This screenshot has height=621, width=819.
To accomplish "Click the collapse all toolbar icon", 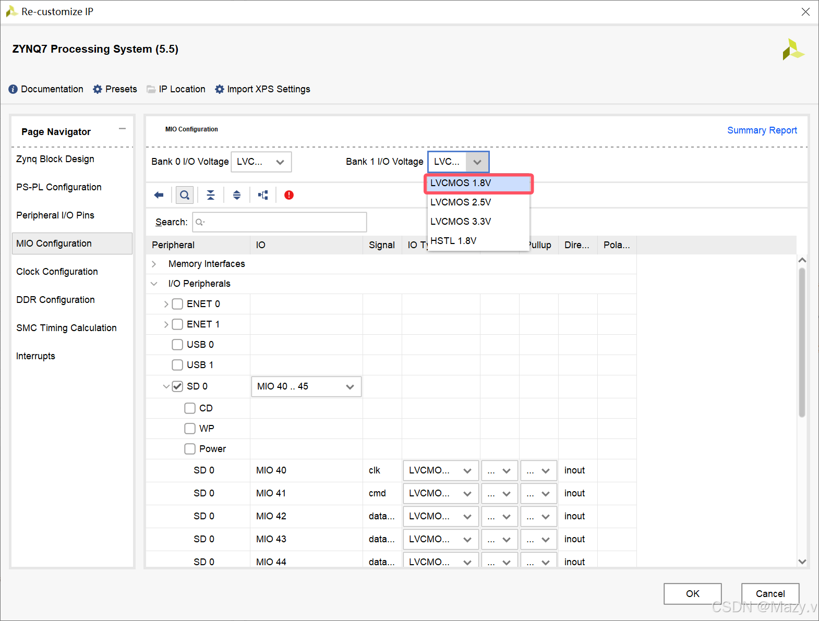I will [x=211, y=195].
